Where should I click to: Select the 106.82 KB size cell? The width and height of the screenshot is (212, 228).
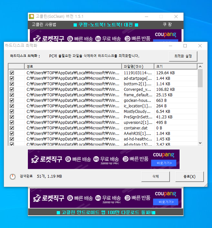165,89
